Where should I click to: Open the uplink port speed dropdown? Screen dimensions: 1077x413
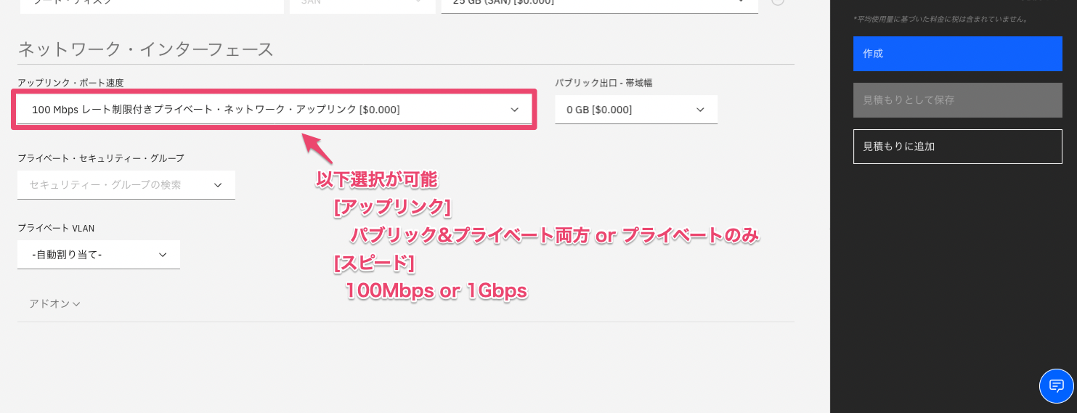(x=274, y=110)
